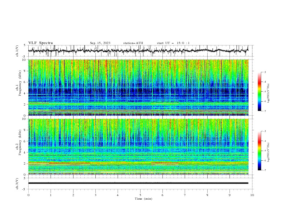Click the "ch.3(V)" axis label
This screenshot has width=284, height=219.
[x=17, y=184]
